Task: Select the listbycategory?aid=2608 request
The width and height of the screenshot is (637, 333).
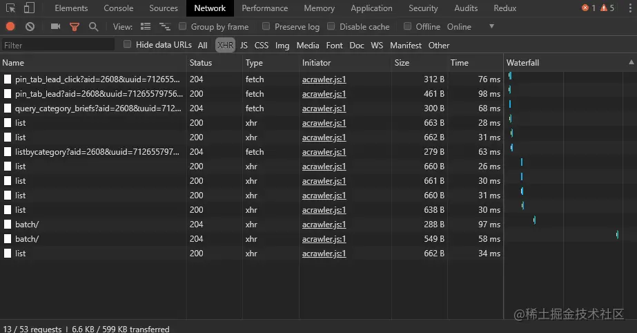Action: click(x=97, y=152)
